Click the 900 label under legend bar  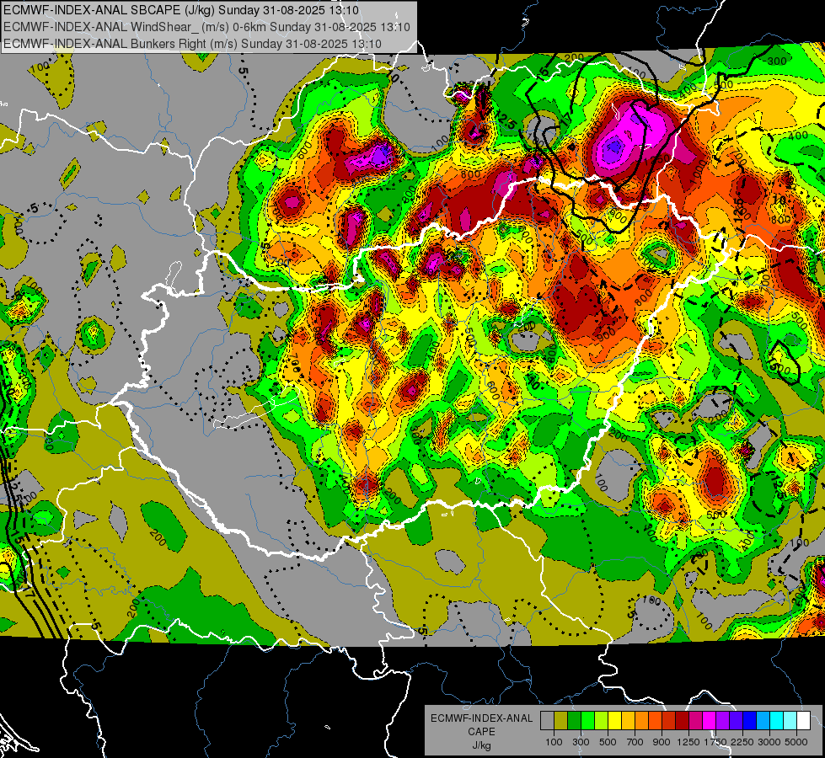coord(662,742)
